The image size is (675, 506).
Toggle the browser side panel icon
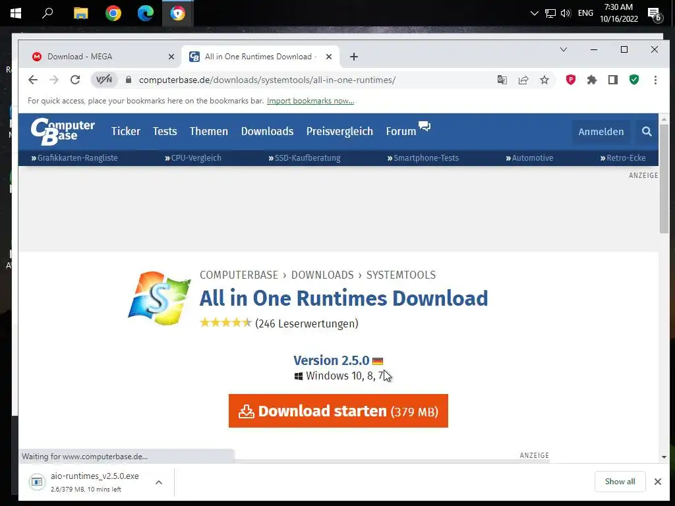tap(613, 80)
